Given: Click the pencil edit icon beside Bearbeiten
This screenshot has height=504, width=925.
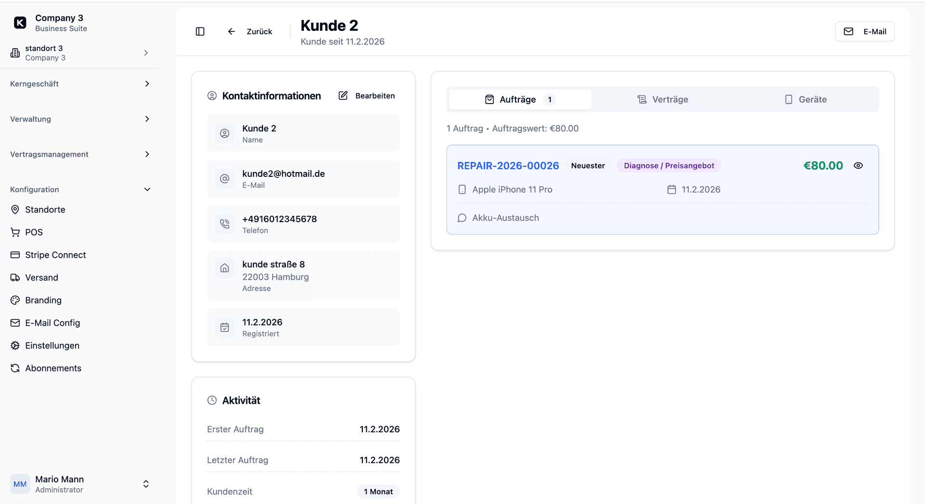Looking at the screenshot, I should coord(343,95).
